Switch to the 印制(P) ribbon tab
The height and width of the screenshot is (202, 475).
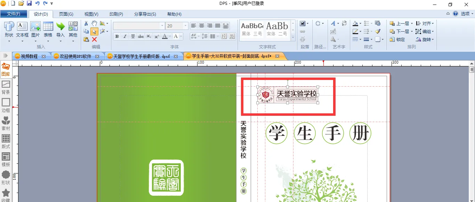[x=116, y=14]
